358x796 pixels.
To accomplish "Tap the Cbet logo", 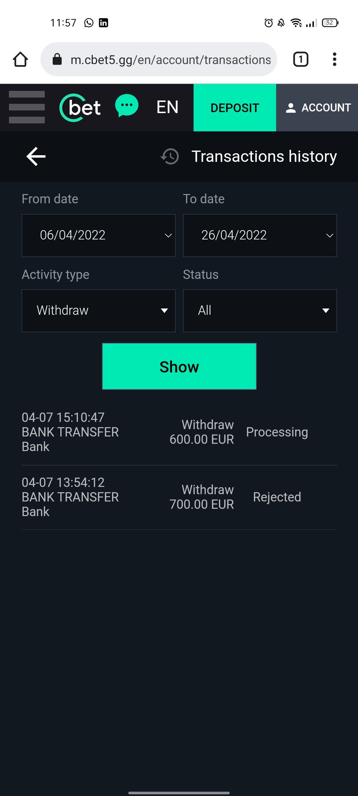I will tap(80, 108).
